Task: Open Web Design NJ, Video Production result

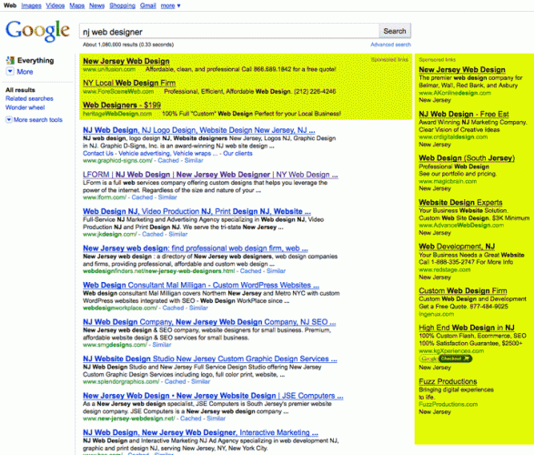Action: tap(196, 211)
